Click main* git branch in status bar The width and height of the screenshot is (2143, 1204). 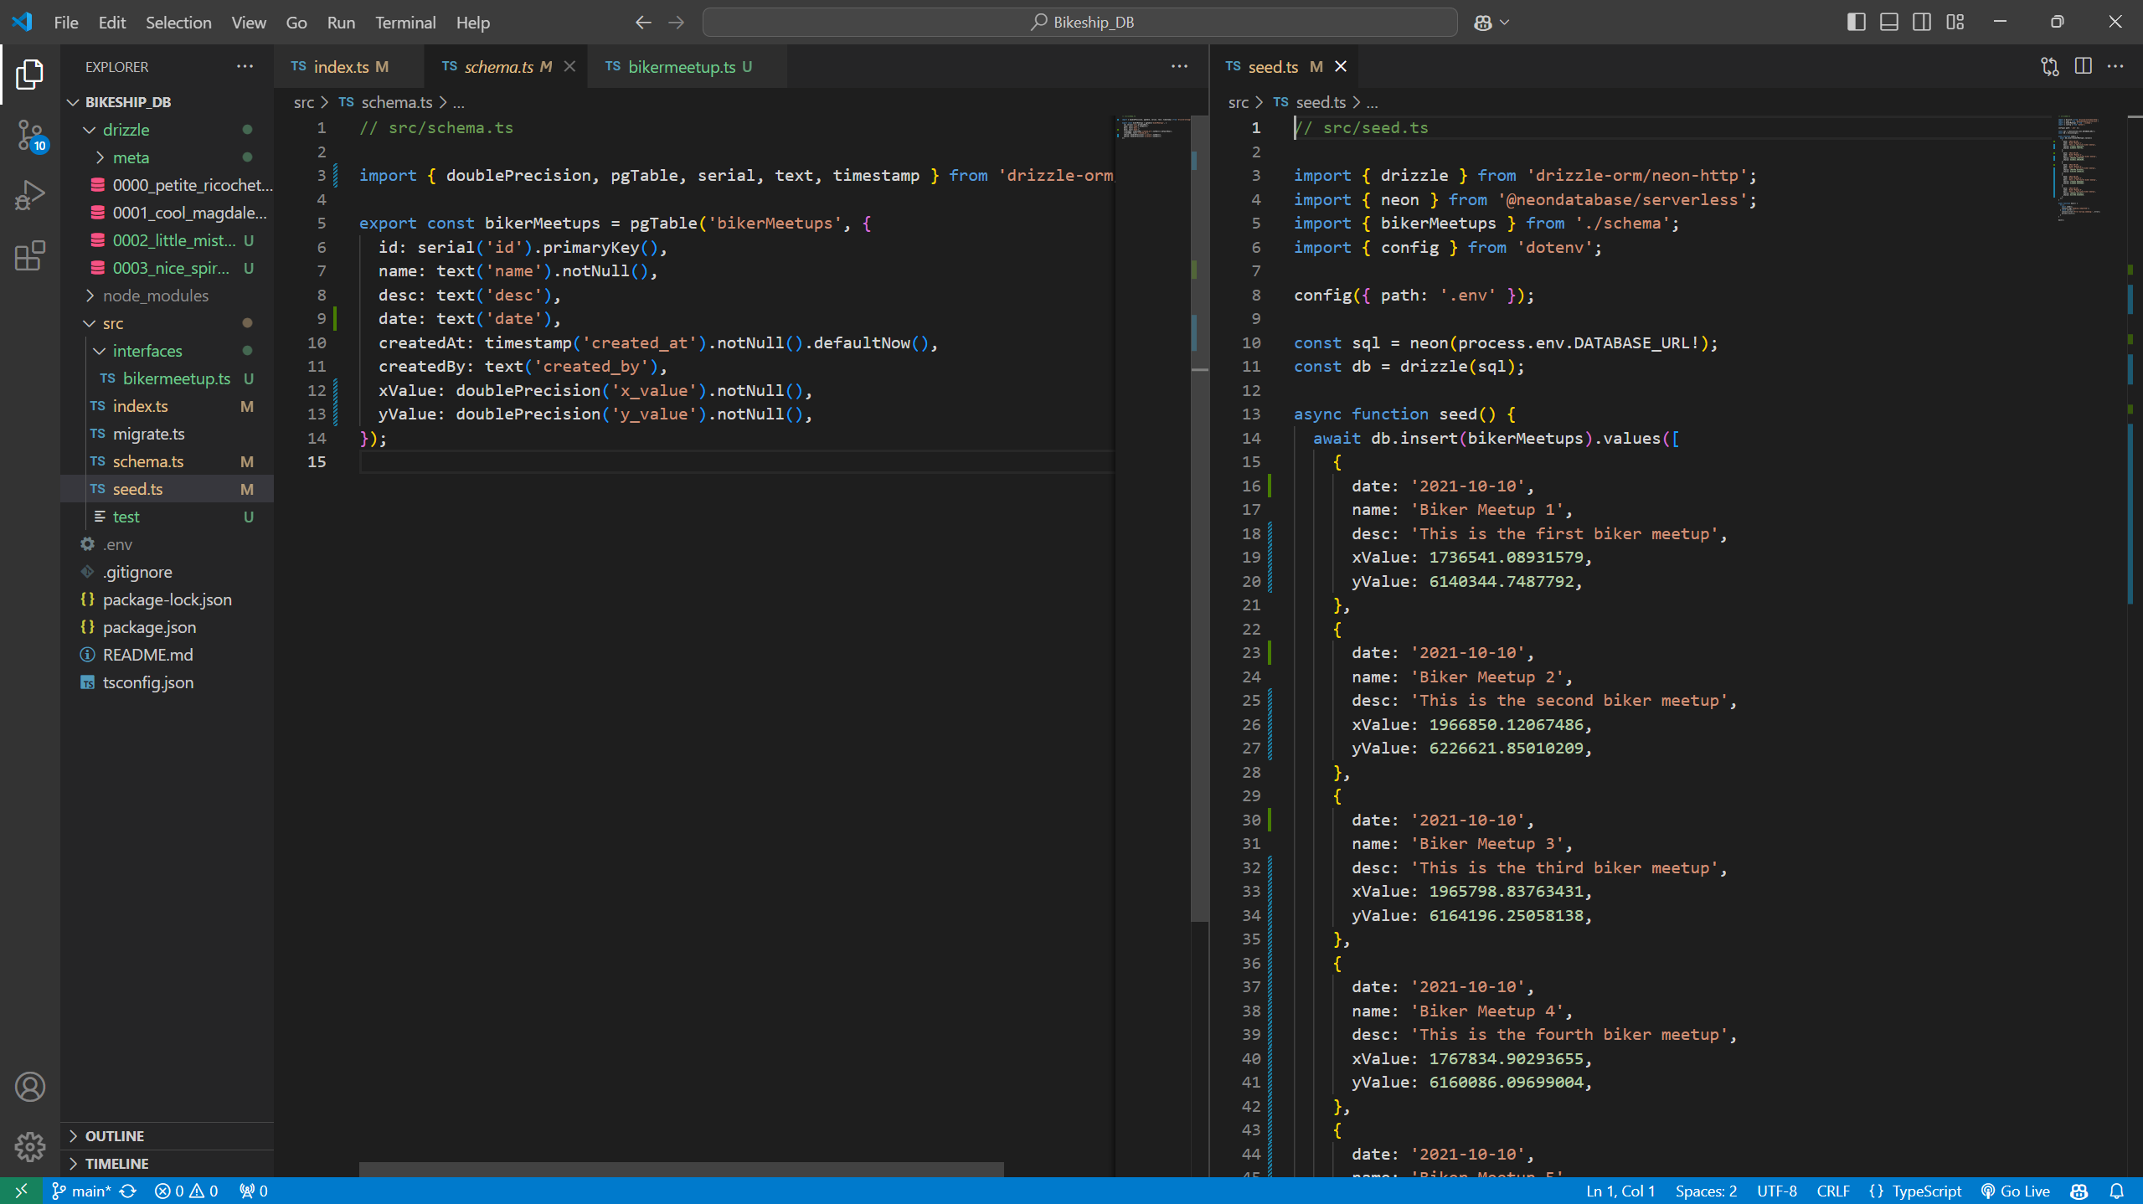(x=81, y=1191)
